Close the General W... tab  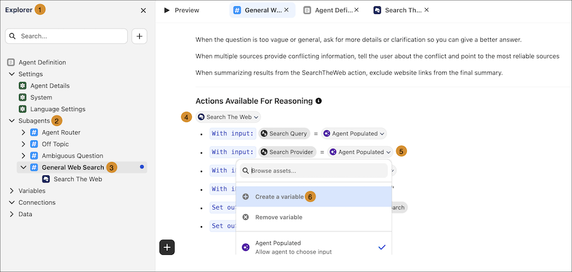coord(287,10)
